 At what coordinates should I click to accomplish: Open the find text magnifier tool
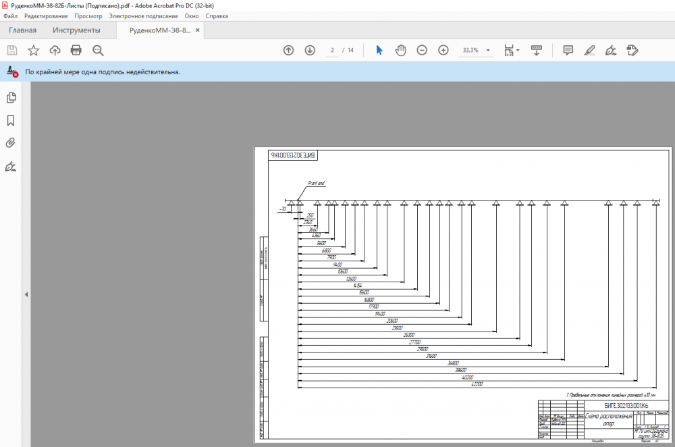pos(98,50)
